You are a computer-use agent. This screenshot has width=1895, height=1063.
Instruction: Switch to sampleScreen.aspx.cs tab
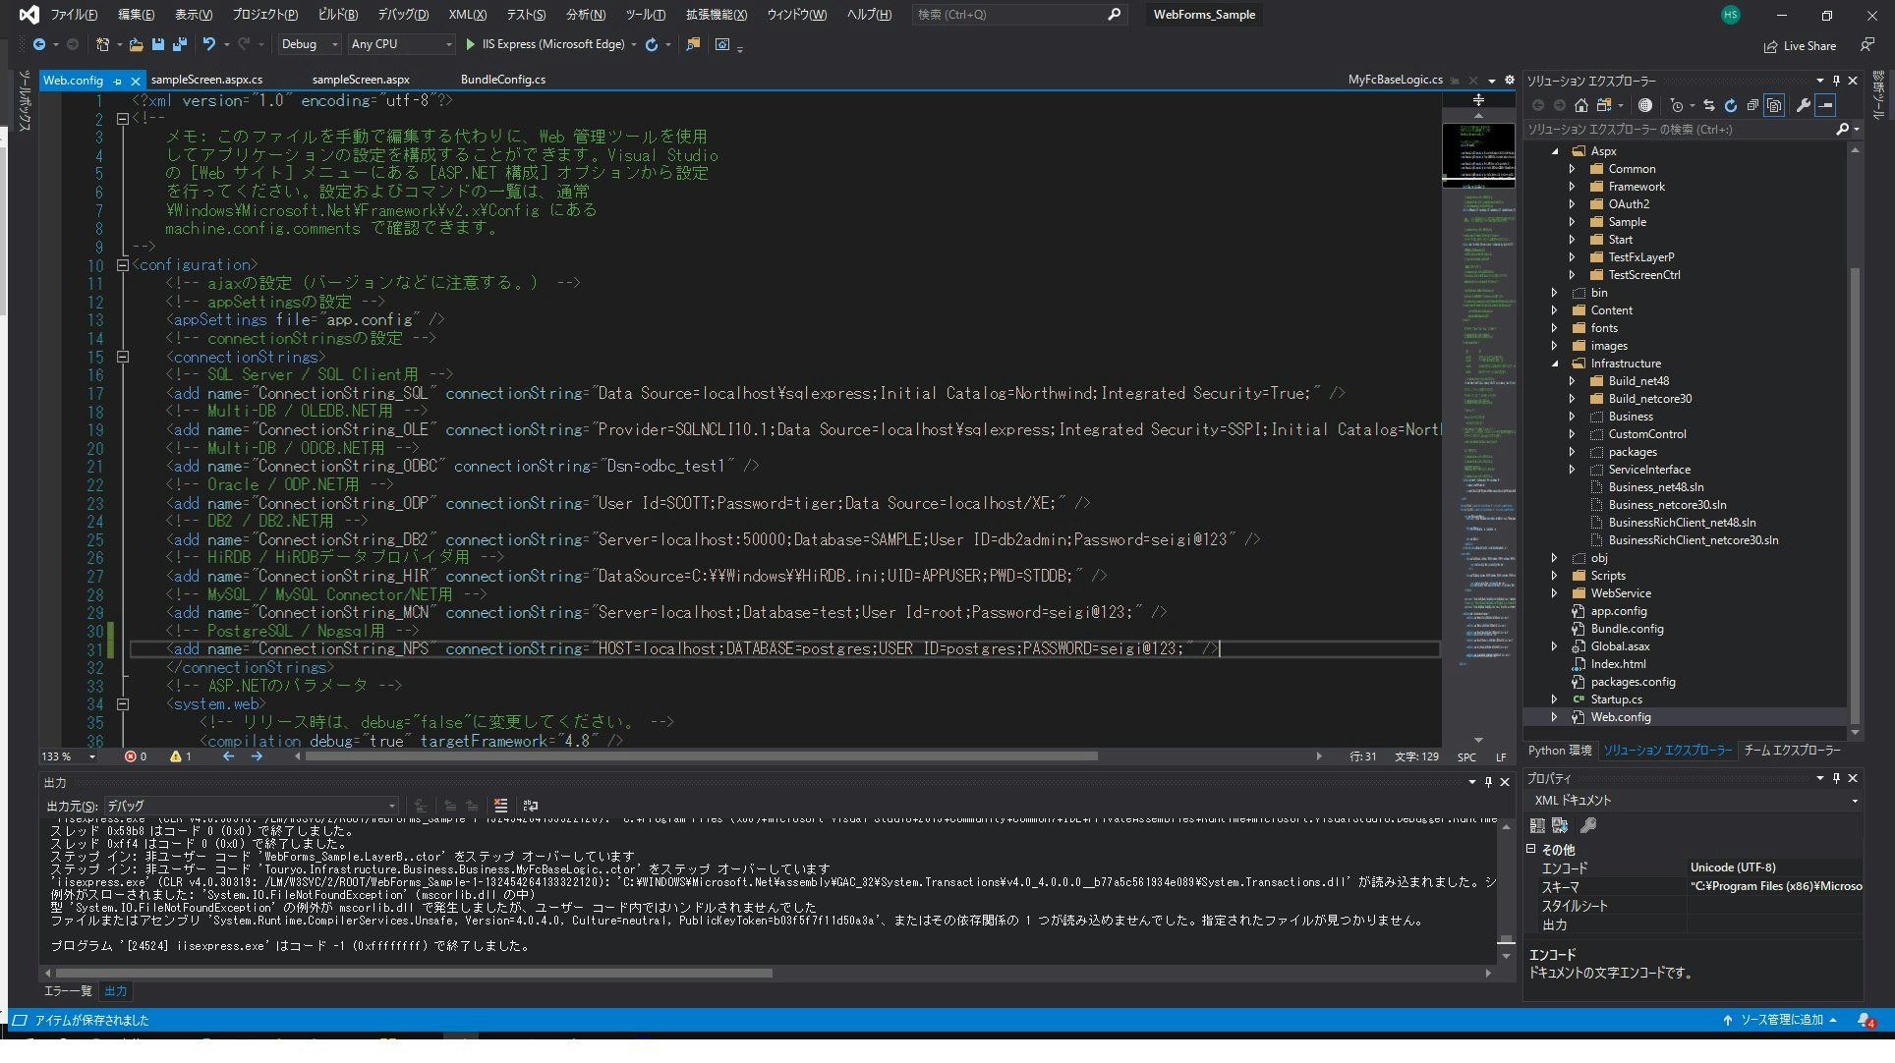coord(206,80)
